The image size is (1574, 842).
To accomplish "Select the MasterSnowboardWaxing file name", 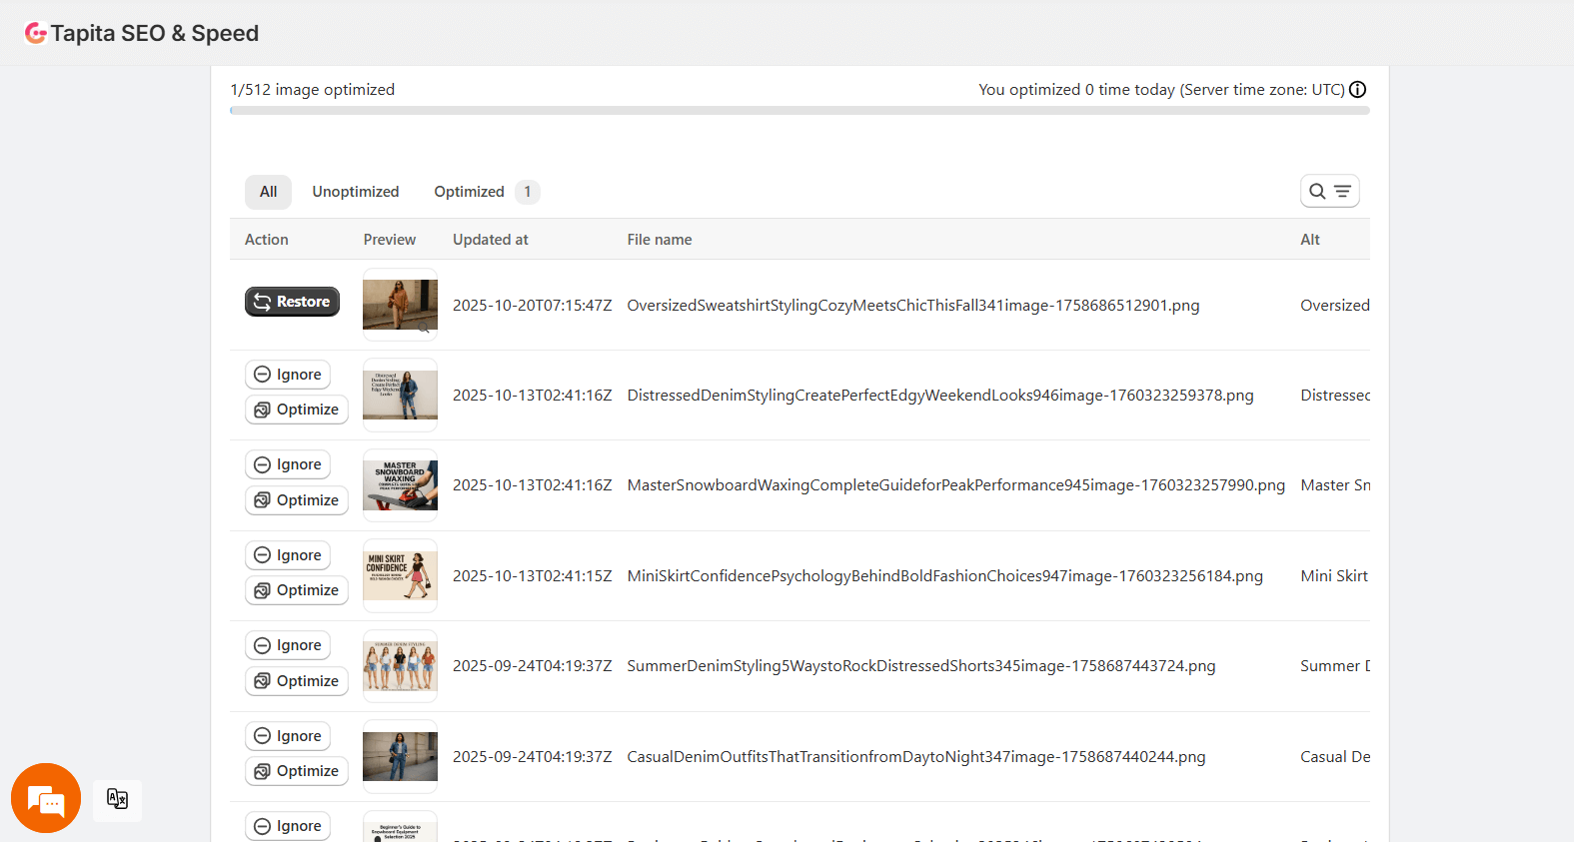I will click(x=956, y=485).
